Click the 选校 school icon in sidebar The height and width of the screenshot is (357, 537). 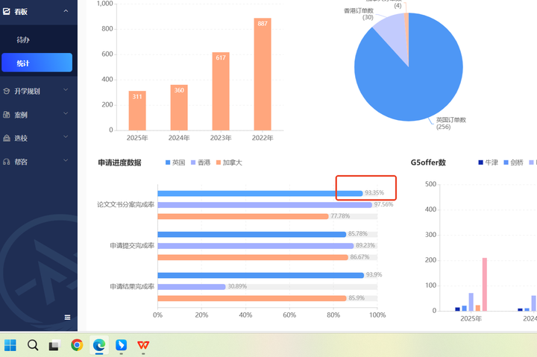(7, 138)
